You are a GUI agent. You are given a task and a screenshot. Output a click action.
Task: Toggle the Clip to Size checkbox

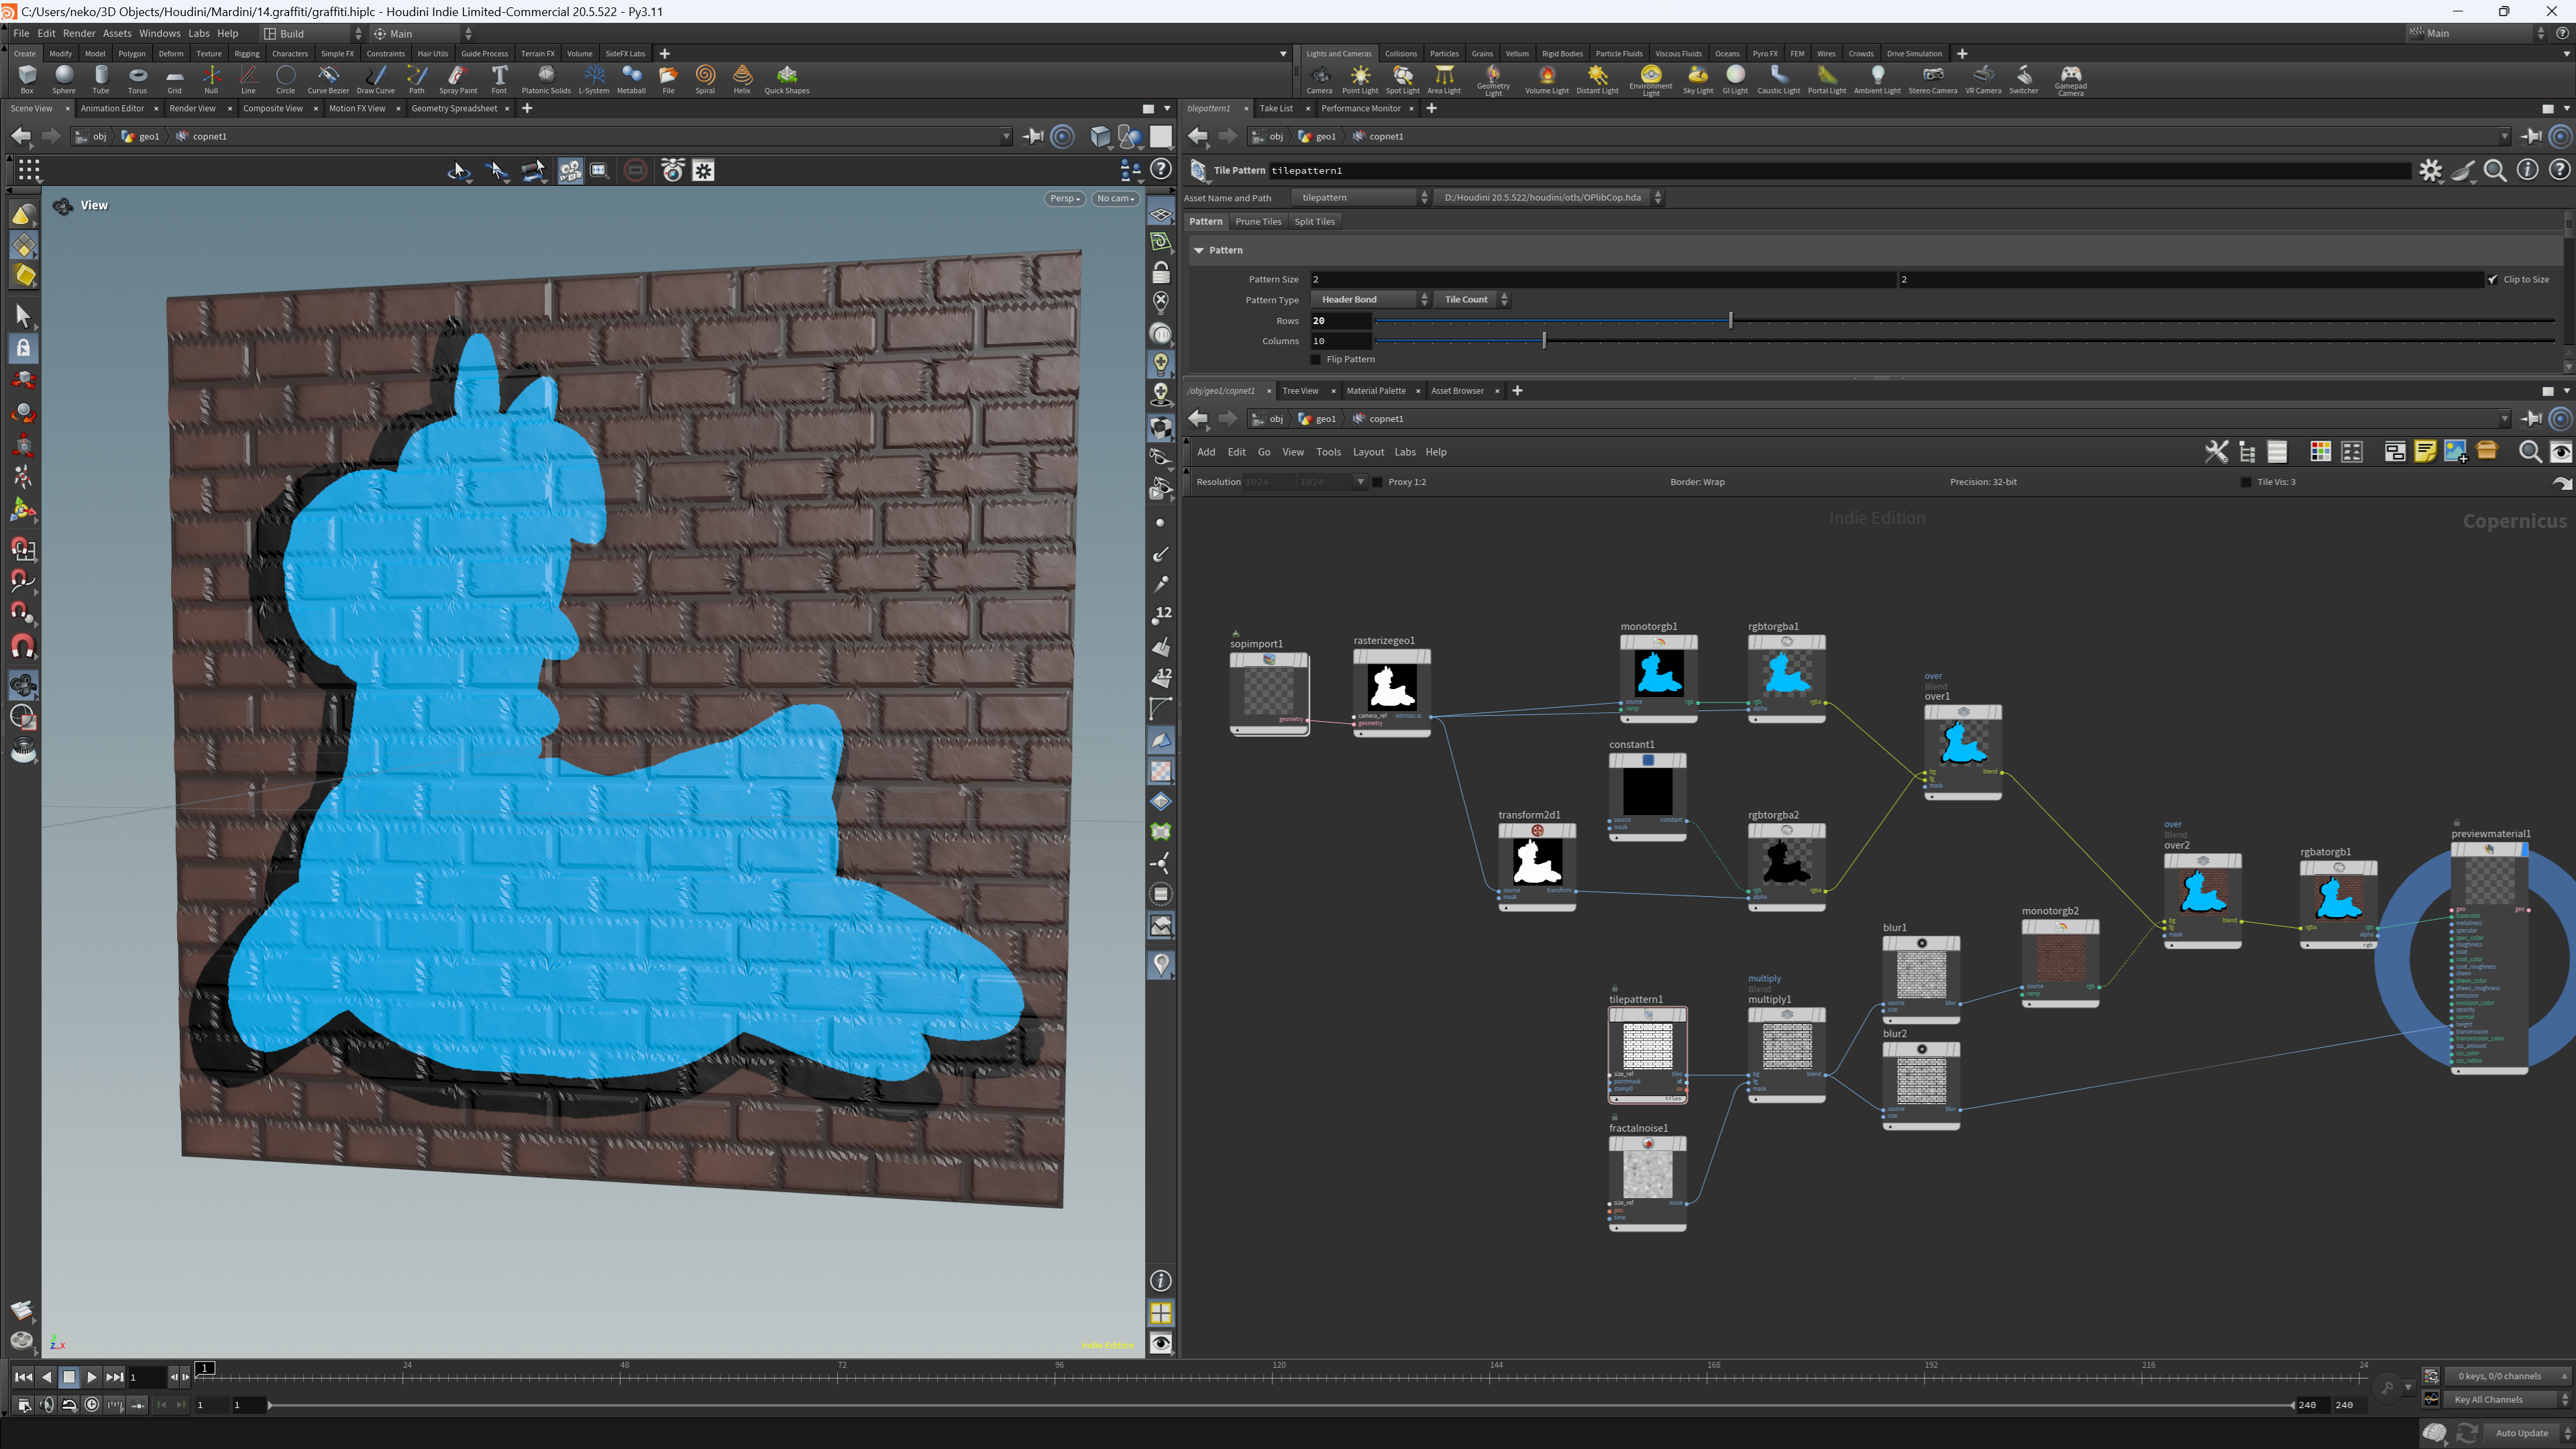coord(2492,280)
